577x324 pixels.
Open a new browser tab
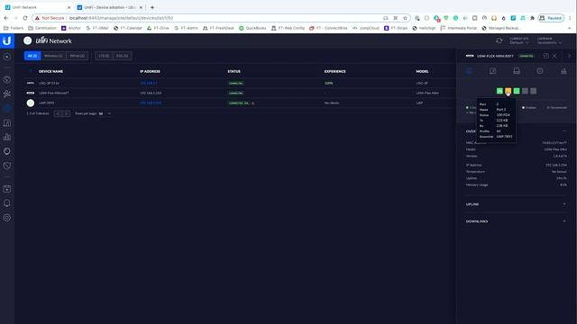[152, 7]
